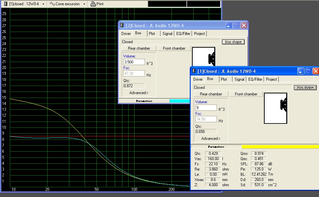Switch to Driver tab in [2]Closed window
319x197 pixels.
point(126,34)
